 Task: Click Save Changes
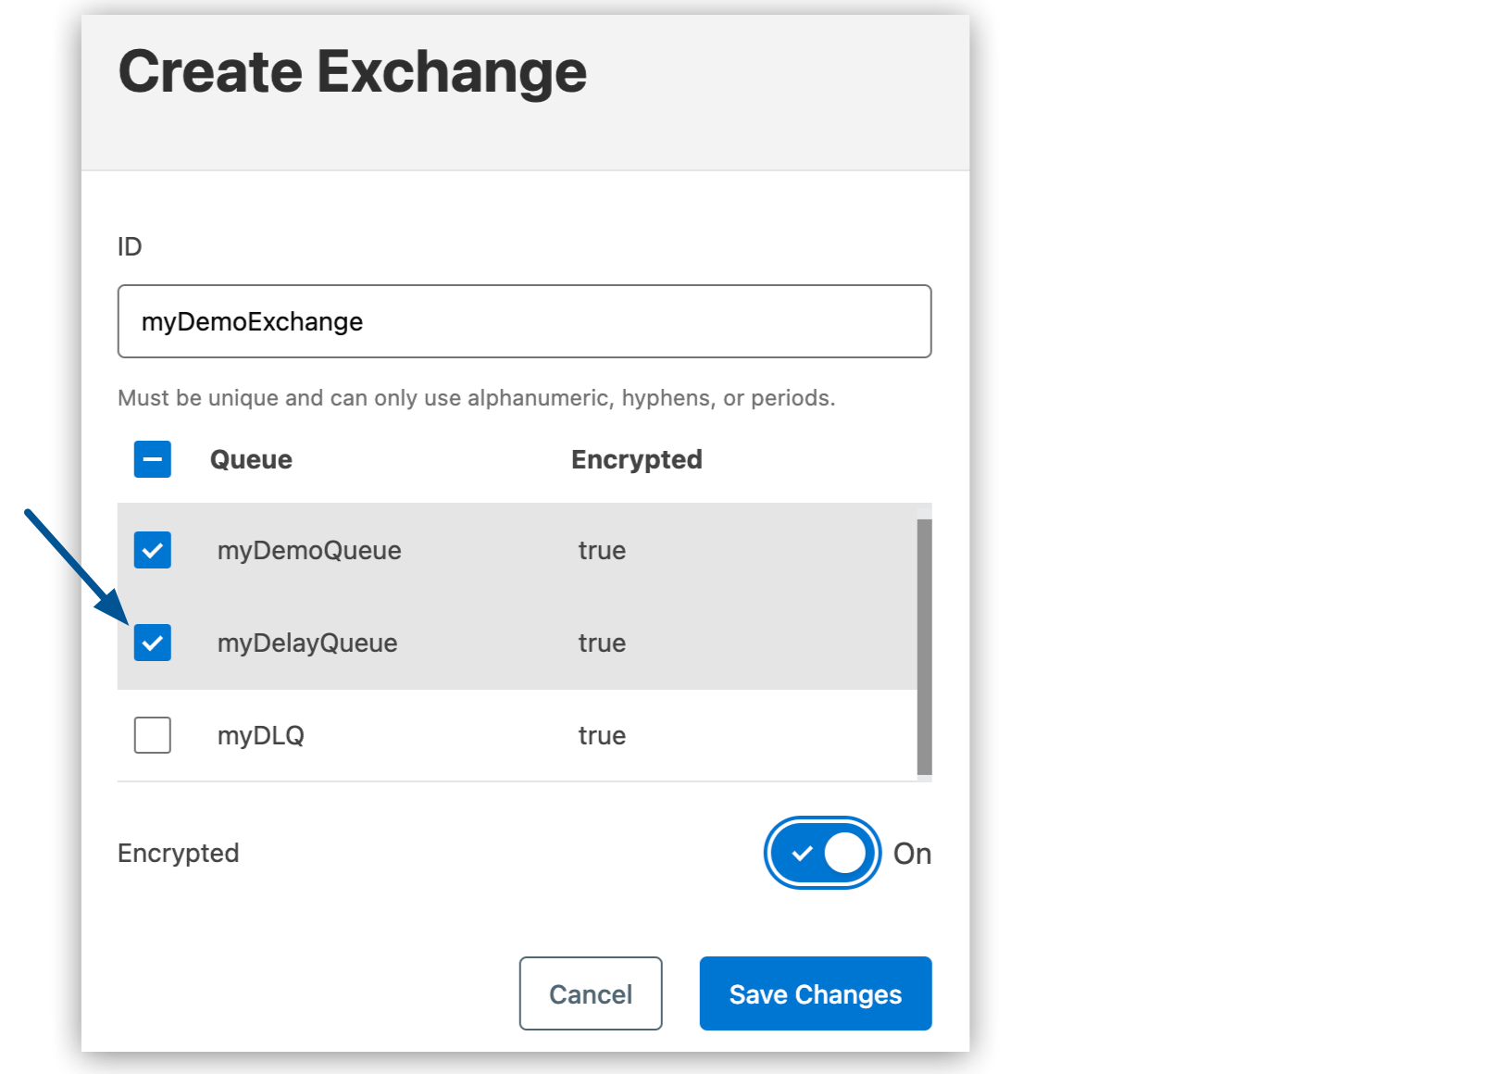pos(815,993)
